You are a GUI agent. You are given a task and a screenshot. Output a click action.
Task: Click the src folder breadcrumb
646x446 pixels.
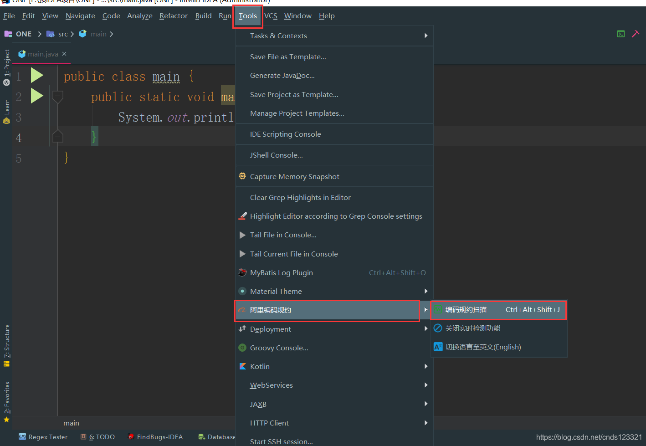57,34
